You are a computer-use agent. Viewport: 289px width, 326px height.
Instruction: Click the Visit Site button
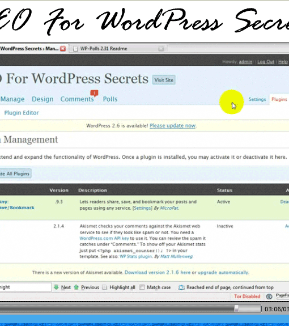coord(164,80)
